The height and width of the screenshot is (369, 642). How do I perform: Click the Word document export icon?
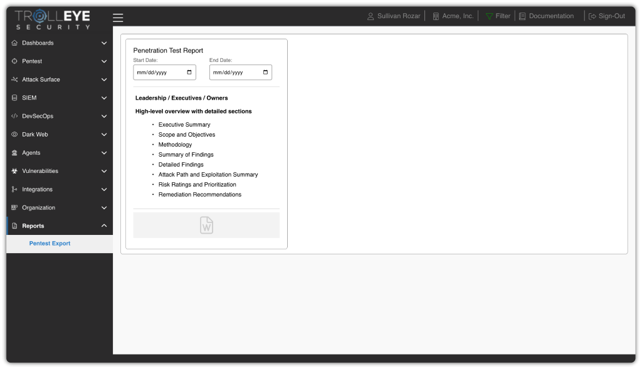(x=206, y=225)
